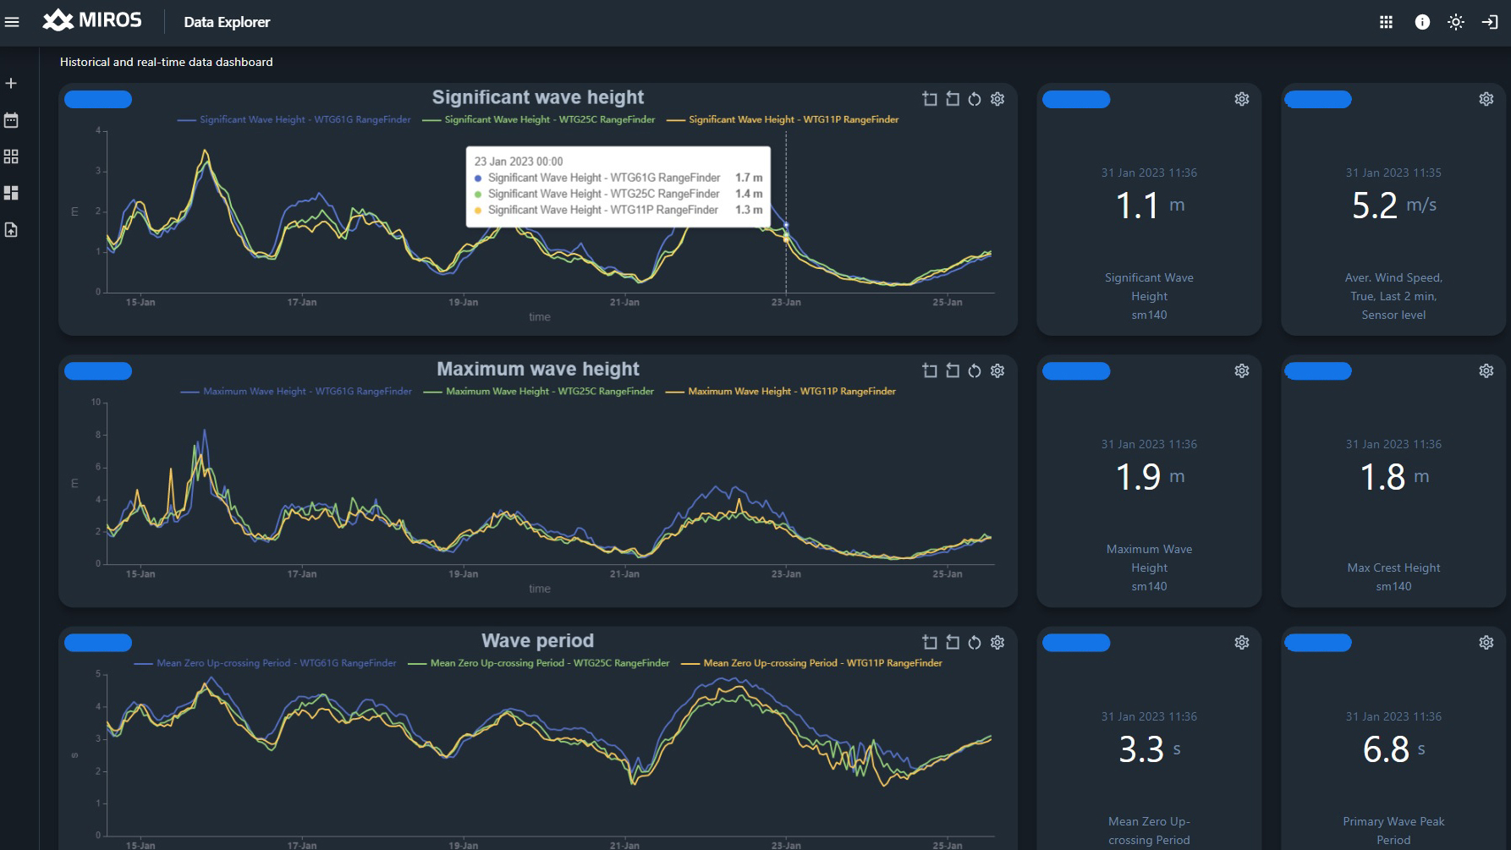The image size is (1511, 850).
Task: Click the sign-out icon in top right
Action: click(x=1491, y=22)
